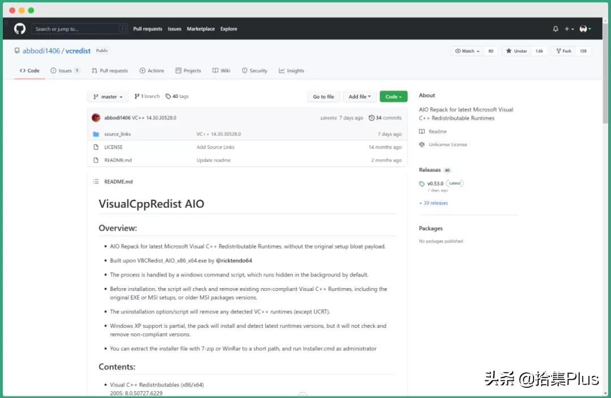Open the README table of contents icon
The height and width of the screenshot is (398, 611).
96,182
